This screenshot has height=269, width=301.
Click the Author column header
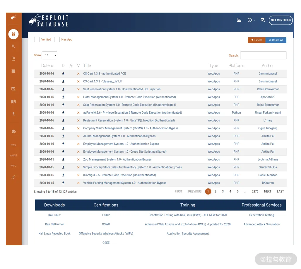tap(268, 66)
